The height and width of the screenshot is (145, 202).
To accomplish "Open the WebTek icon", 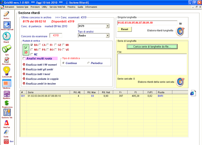I will click(6, 123).
